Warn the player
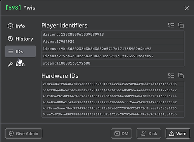This screenshot has width=194, height=142. [178, 133]
